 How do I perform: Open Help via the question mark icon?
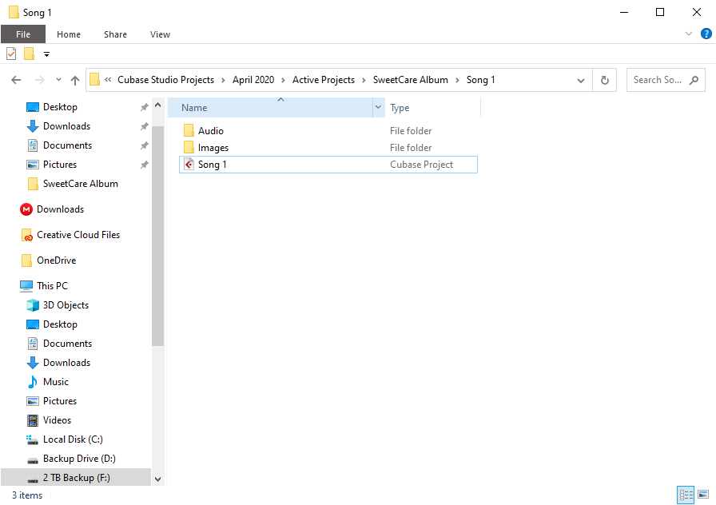point(705,34)
